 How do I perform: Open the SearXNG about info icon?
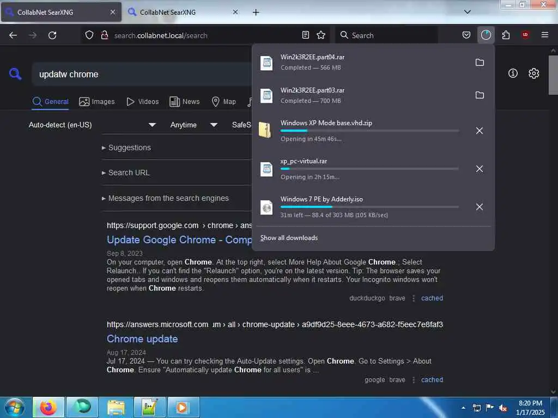pyautogui.click(x=513, y=73)
